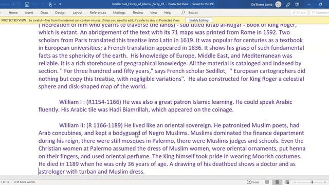Click the page count in status bar
Screen dimensions: 329x185
click(x=5, y=182)
